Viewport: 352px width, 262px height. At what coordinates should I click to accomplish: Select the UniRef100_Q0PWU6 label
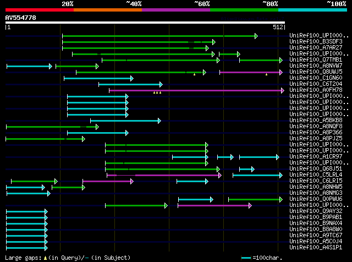316,199
